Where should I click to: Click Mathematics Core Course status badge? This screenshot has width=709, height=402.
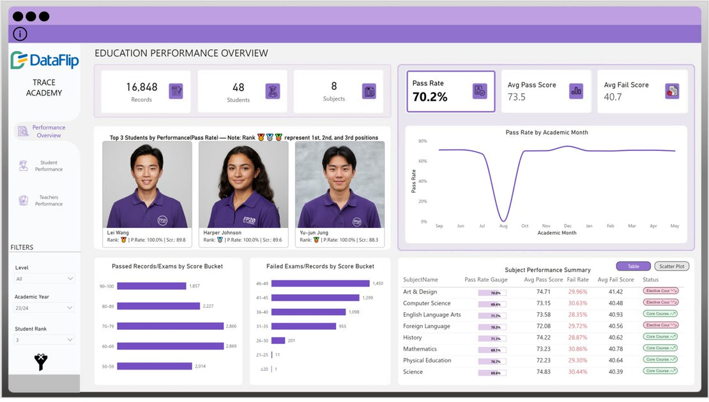click(x=660, y=348)
